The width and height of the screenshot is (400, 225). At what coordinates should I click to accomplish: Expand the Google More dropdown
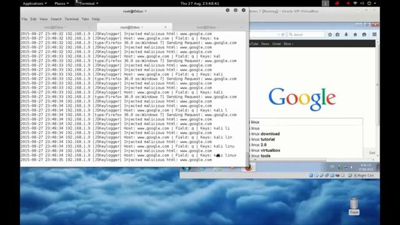(x=288, y=44)
